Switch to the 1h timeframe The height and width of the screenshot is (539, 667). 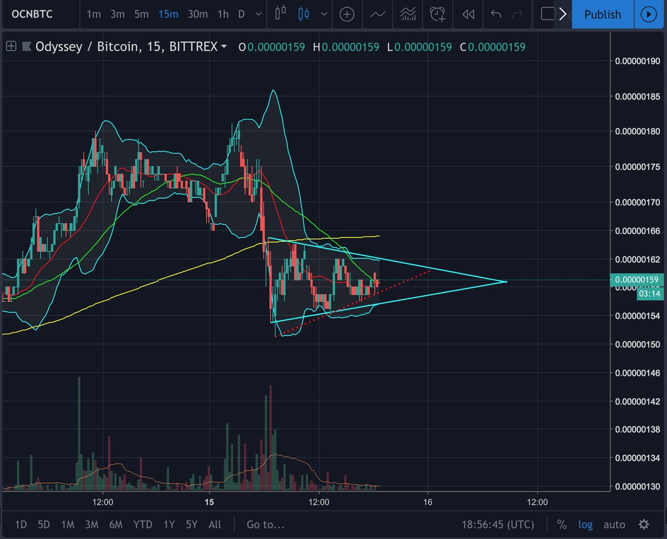pyautogui.click(x=223, y=14)
